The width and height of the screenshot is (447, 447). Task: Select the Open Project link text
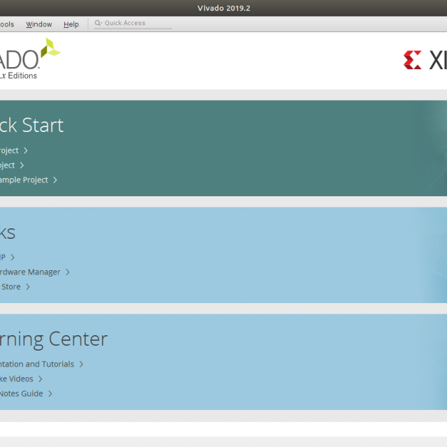(x=7, y=166)
